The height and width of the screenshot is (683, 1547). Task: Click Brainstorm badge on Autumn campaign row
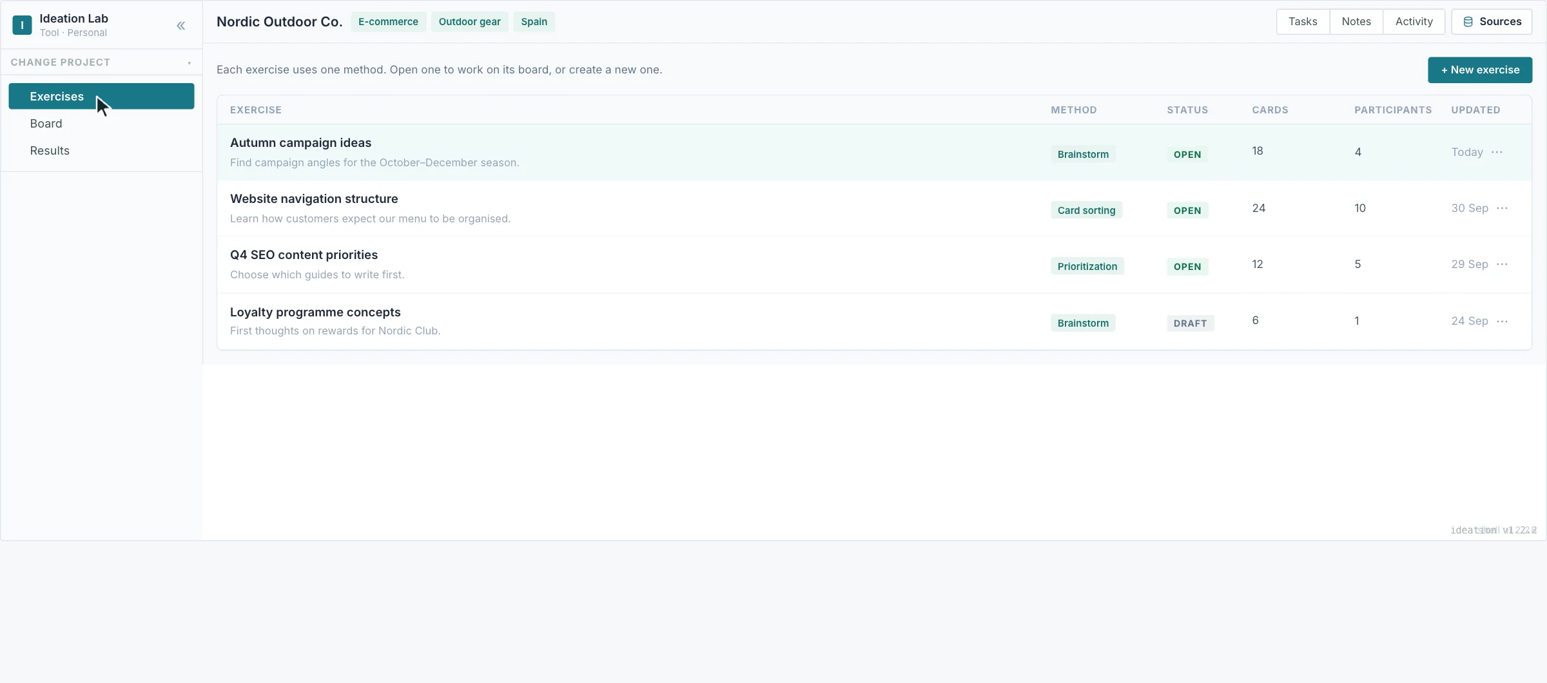point(1083,154)
